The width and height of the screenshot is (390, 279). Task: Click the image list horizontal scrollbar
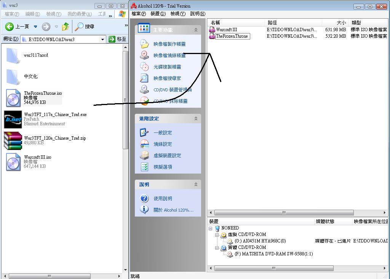point(284,213)
